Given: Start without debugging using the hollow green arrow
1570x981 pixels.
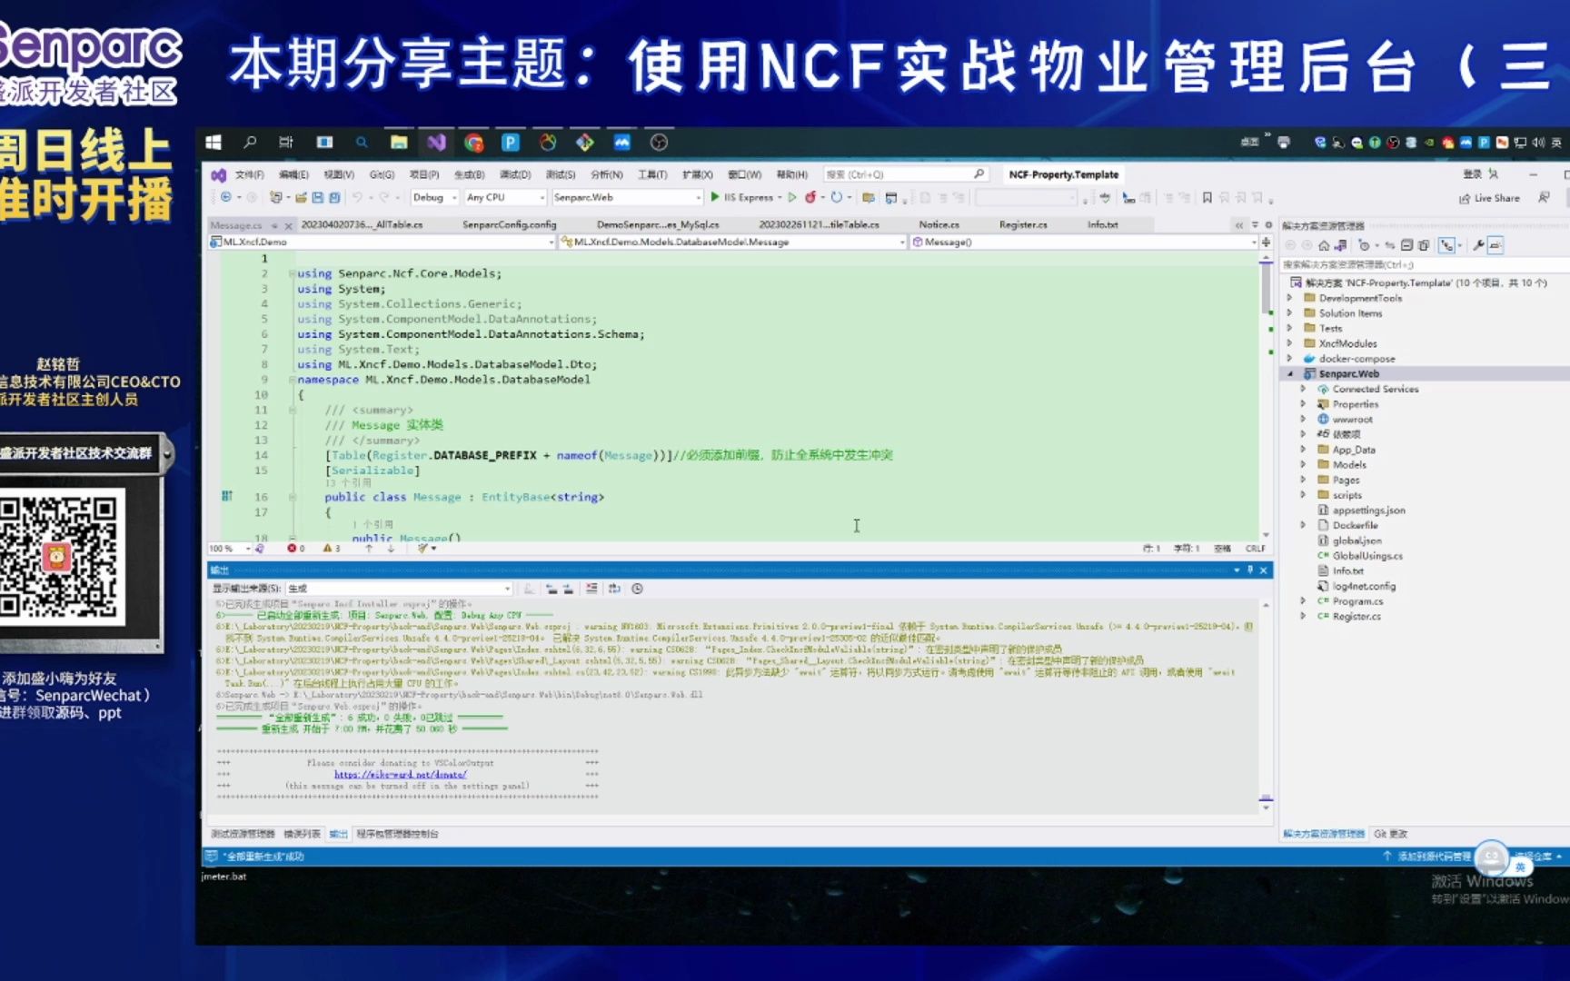Looking at the screenshot, I should pyautogui.click(x=792, y=197).
